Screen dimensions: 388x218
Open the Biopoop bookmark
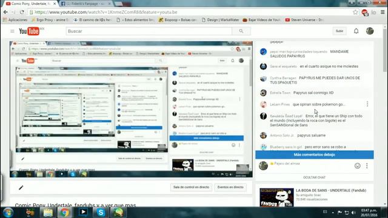(x=178, y=20)
